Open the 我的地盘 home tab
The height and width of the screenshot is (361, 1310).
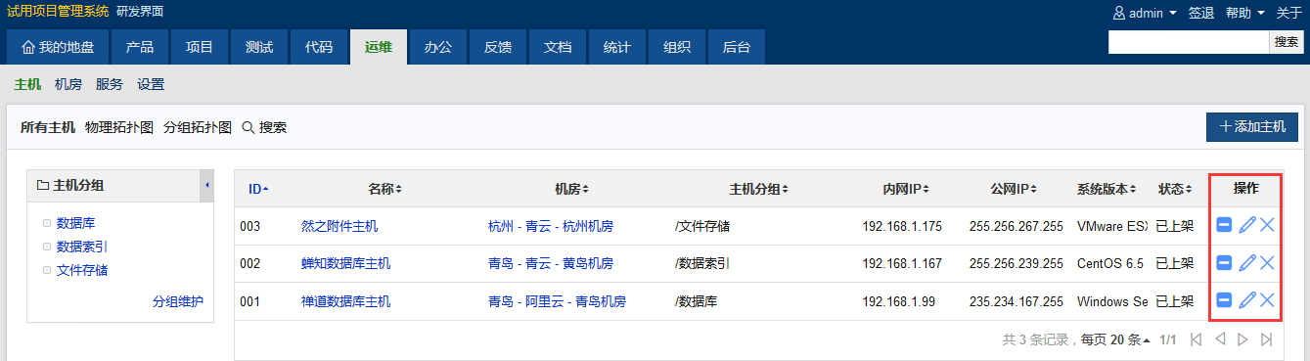click(58, 47)
